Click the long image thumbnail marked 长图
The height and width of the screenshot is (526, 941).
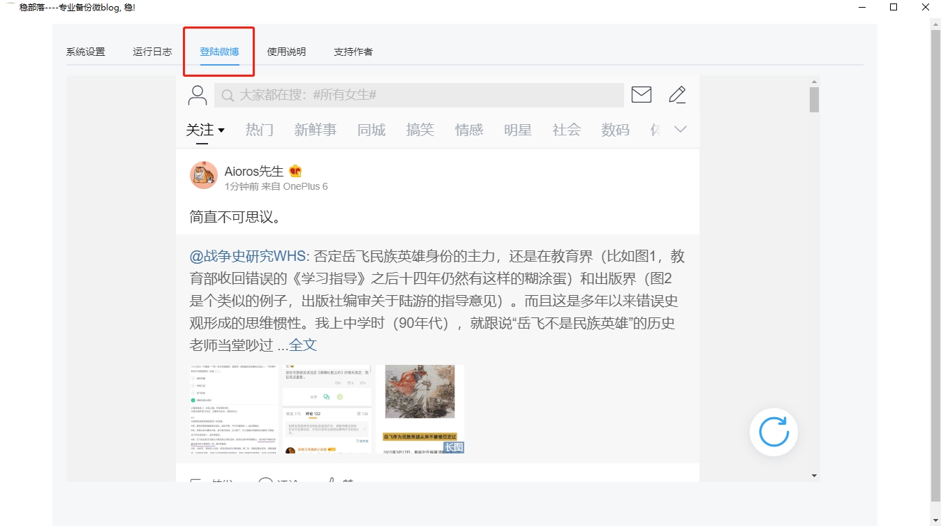pyautogui.click(x=420, y=408)
